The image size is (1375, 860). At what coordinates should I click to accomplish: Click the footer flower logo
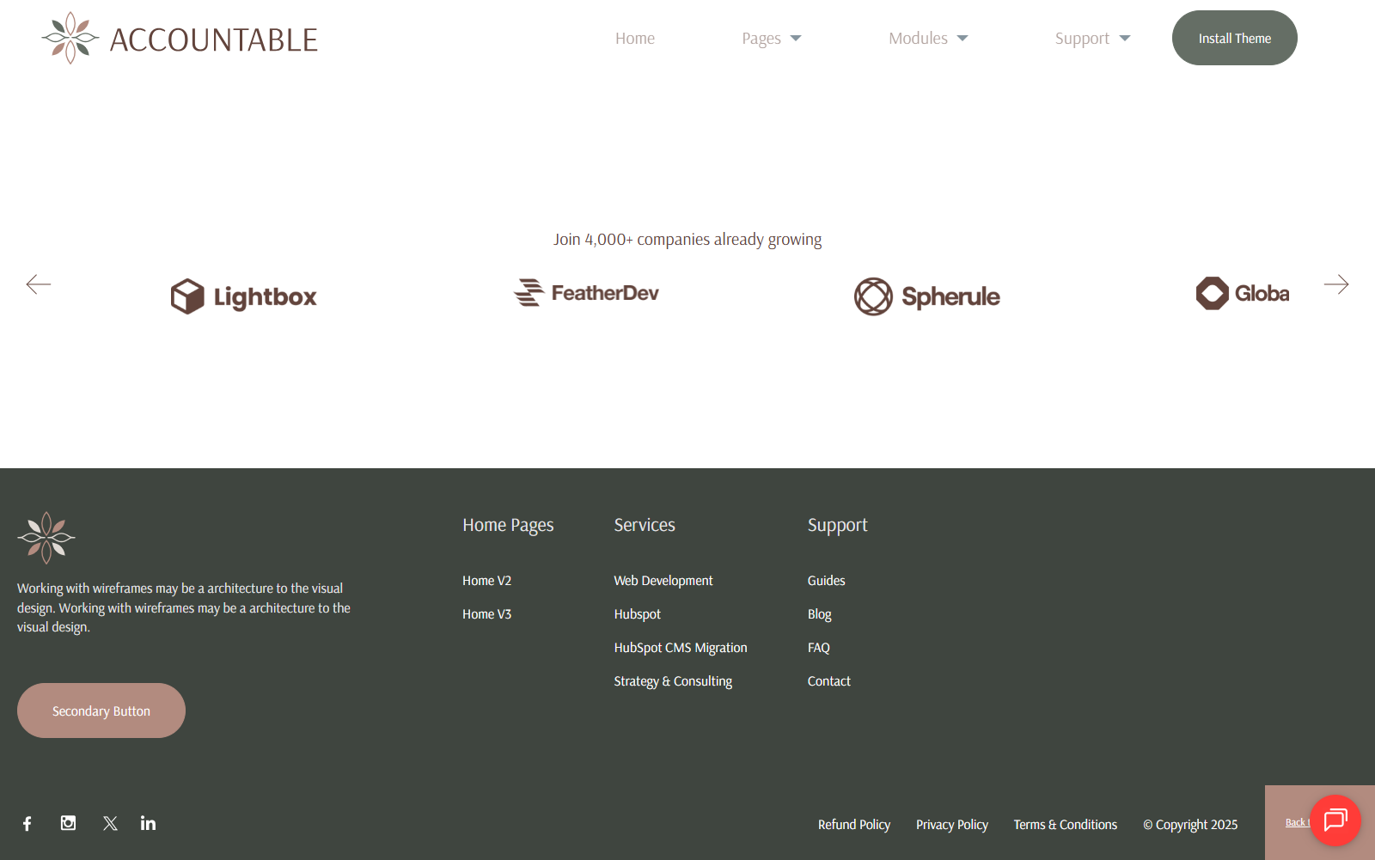(x=46, y=538)
